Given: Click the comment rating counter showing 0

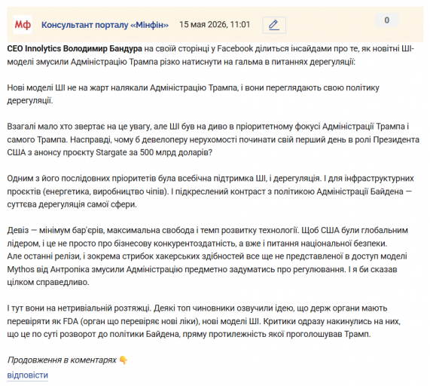Looking at the screenshot, I should point(386,20).
